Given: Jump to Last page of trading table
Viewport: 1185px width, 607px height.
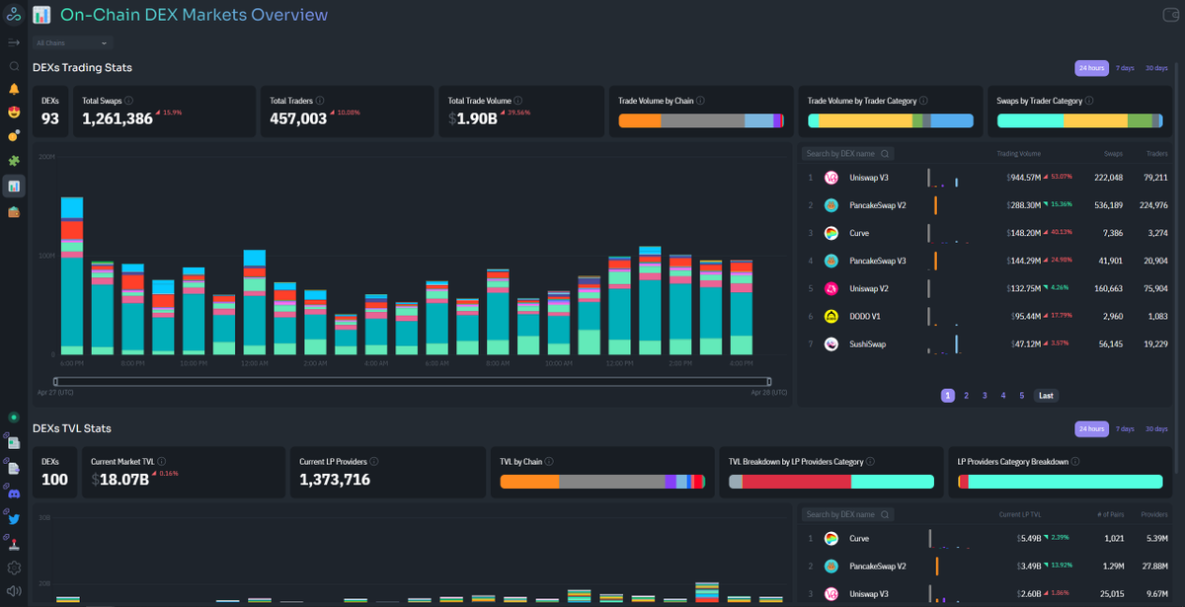Looking at the screenshot, I should (1046, 395).
